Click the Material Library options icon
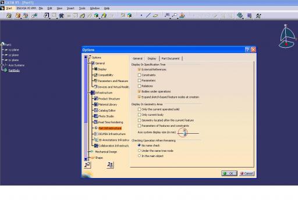This screenshot has width=298, height=210. 96,104
